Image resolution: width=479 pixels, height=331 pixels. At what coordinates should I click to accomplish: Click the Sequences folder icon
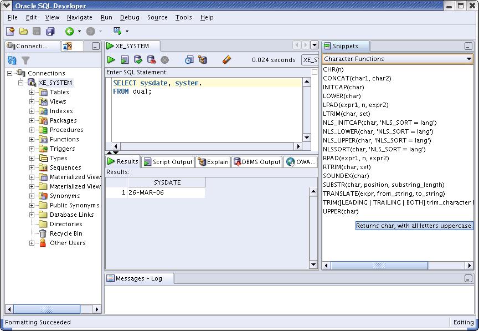pos(43,167)
